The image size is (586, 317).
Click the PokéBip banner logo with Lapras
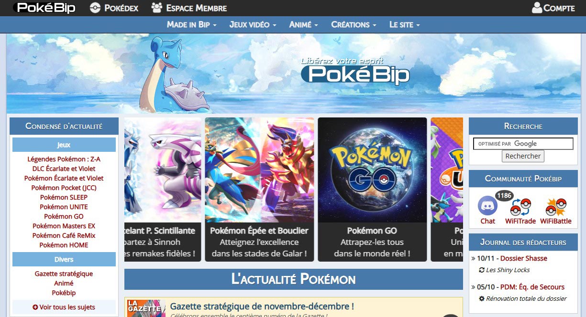(355, 72)
